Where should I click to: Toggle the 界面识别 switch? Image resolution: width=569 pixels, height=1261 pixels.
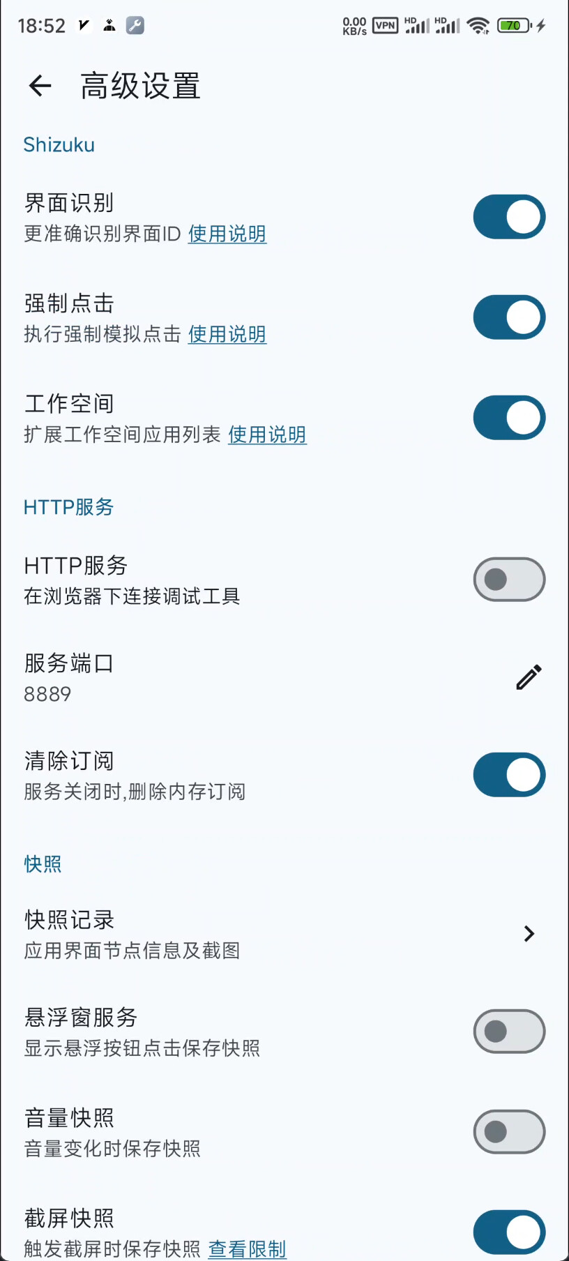pyautogui.click(x=509, y=217)
